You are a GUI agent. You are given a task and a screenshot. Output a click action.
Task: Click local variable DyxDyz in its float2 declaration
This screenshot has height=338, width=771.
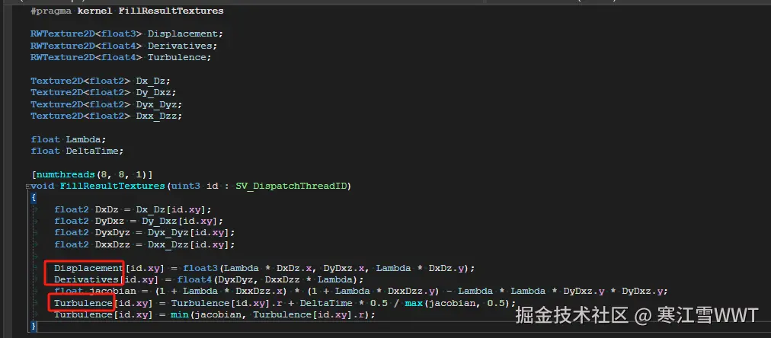[113, 233]
